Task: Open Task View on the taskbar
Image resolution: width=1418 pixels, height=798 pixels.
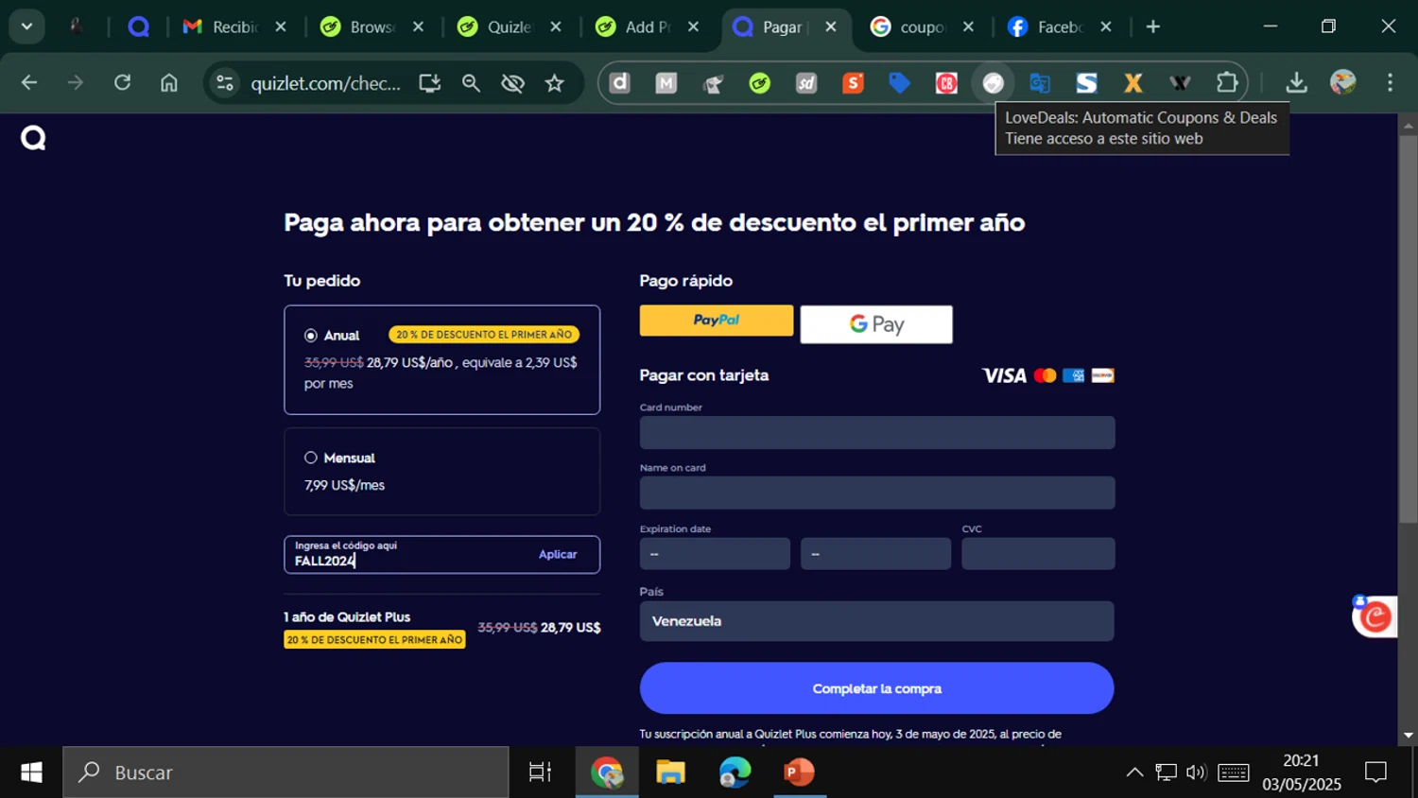Action: tap(540, 772)
